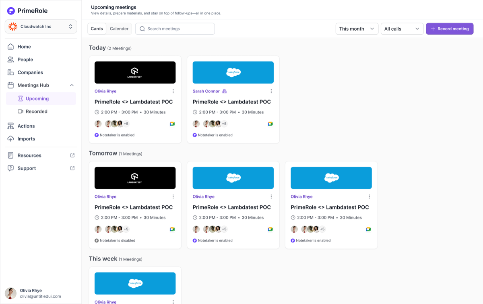Click the PrimeRole logo icon
Viewport: 483px width, 304px height.
[11, 11]
